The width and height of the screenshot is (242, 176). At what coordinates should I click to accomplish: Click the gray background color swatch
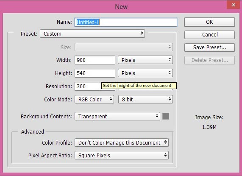coord(166,116)
